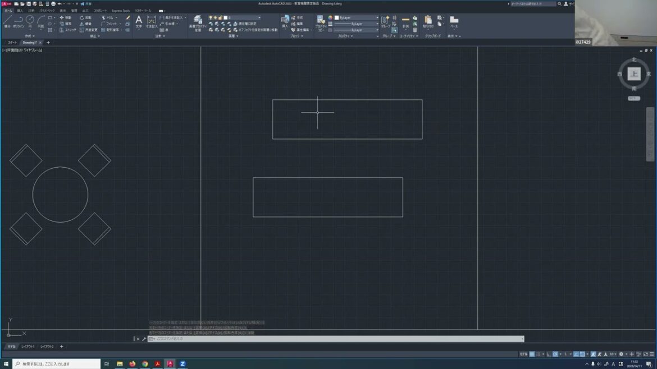Viewport: 657px width, 369px height.
Task: Open the ByLayer object color dropdown
Action: click(356, 18)
